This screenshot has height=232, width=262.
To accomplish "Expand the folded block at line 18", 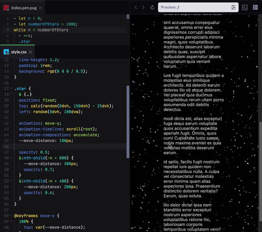I will click(12, 94).
